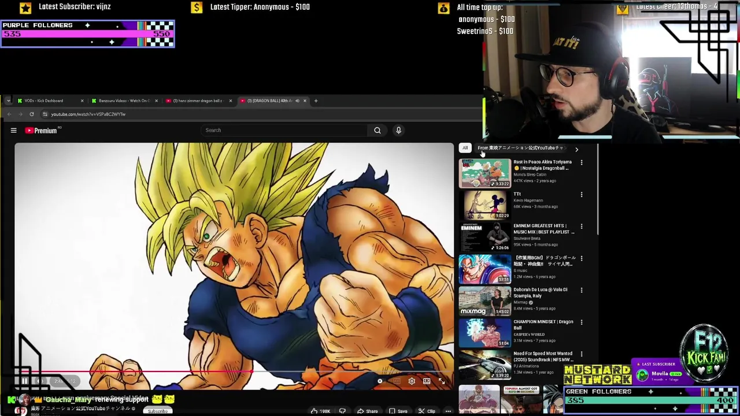Open the video settings gear
740x416 pixels.
tap(412, 381)
